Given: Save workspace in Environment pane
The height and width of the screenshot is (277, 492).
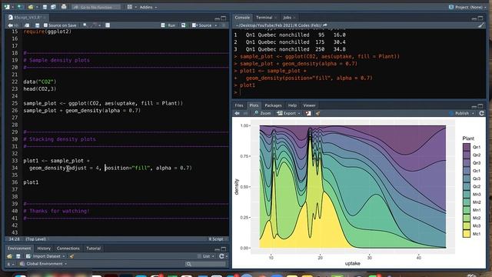Looking at the screenshot, I should pos(18,256).
